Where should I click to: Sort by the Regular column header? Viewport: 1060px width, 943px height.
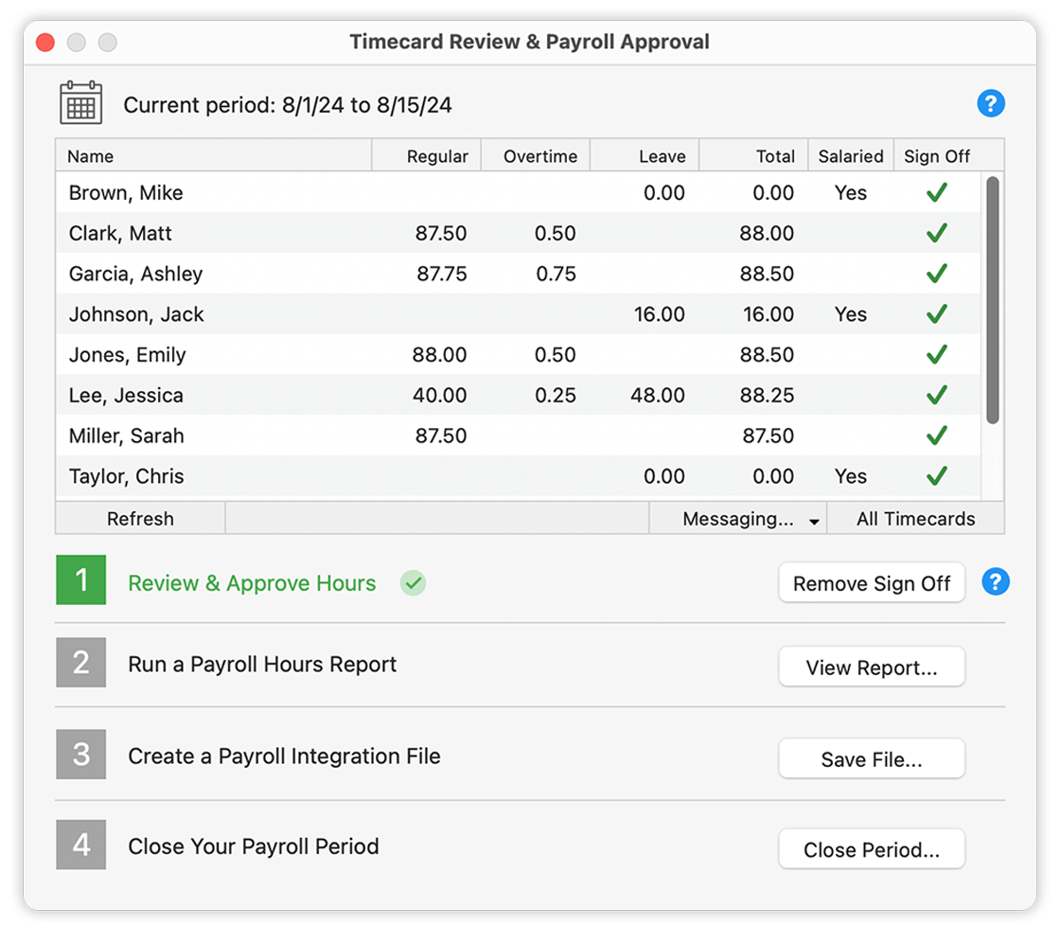tap(427, 156)
